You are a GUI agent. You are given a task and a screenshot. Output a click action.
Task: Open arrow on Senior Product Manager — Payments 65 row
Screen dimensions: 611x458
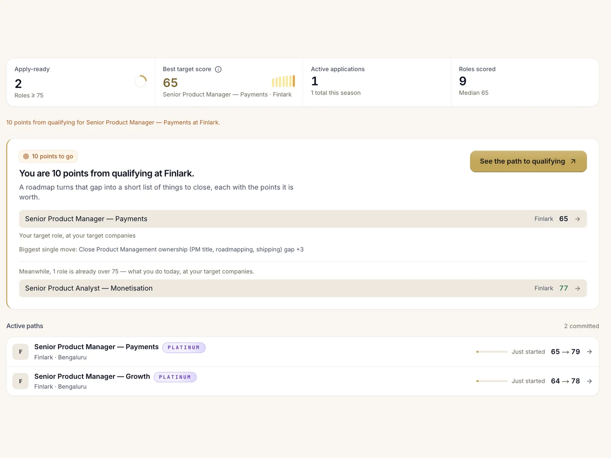pos(577,219)
